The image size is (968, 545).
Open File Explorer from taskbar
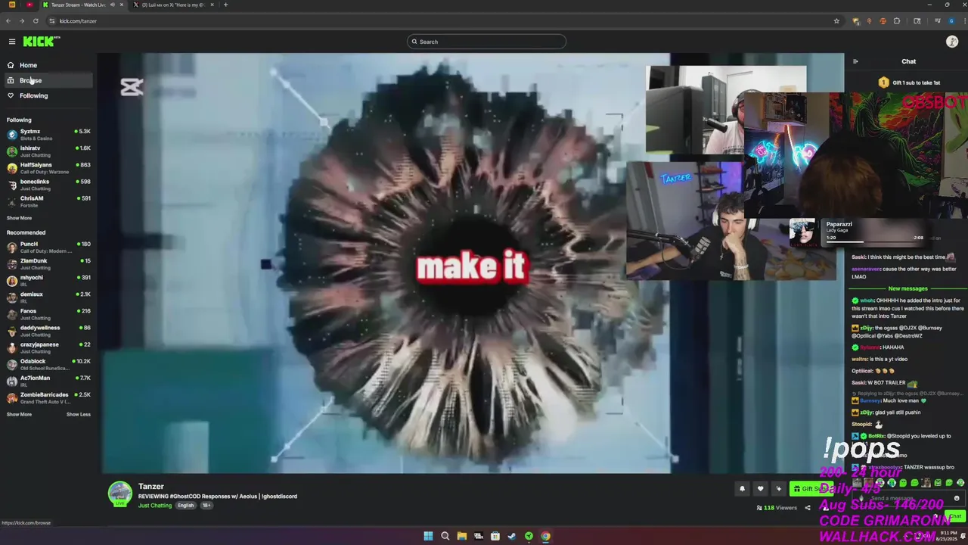(x=461, y=536)
